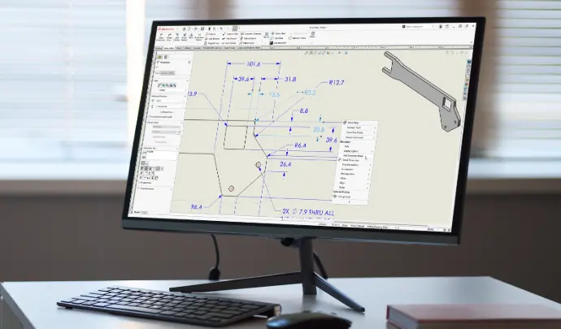Choose Change Layer in the context menu
The image size is (561, 329).
click(344, 197)
